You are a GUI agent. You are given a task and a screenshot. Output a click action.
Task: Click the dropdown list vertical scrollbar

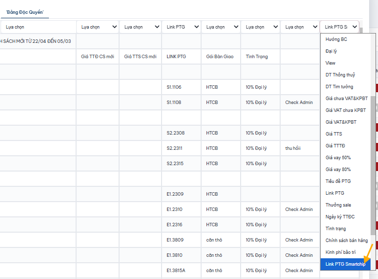pyautogui.click(x=373, y=166)
